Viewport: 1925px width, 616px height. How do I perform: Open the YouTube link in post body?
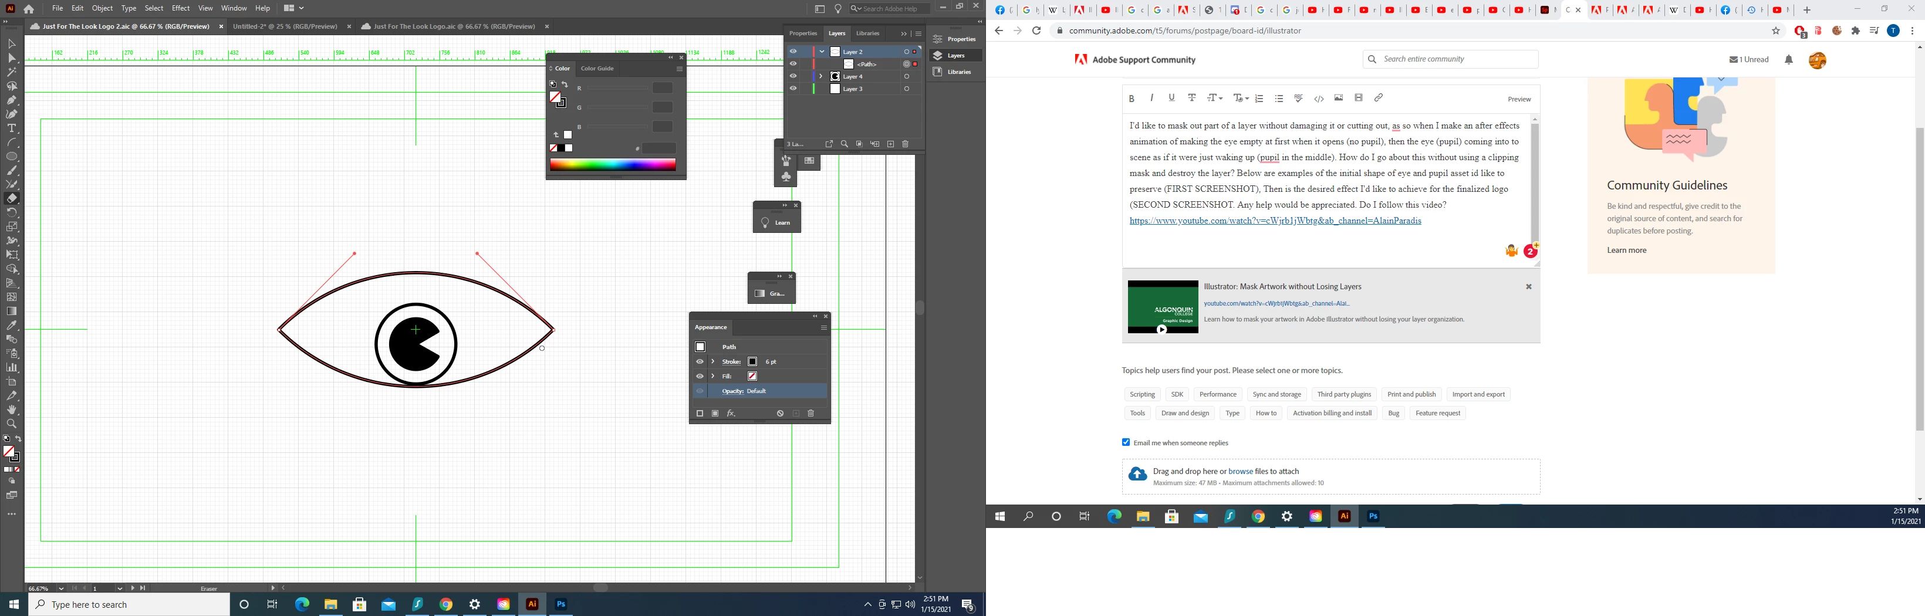1275,221
